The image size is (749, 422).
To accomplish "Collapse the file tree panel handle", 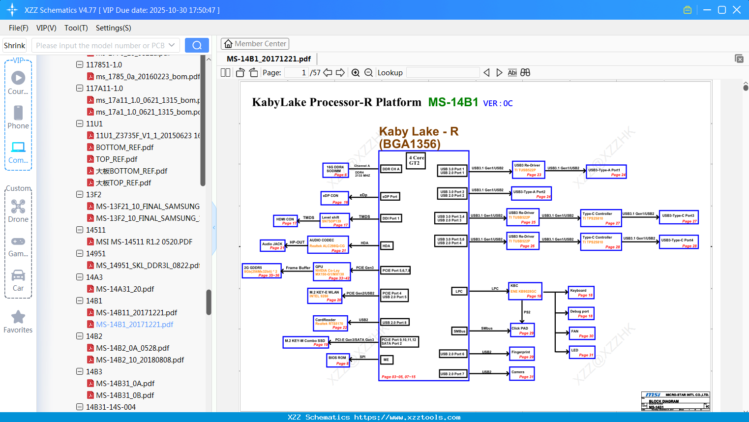I will click(x=214, y=227).
